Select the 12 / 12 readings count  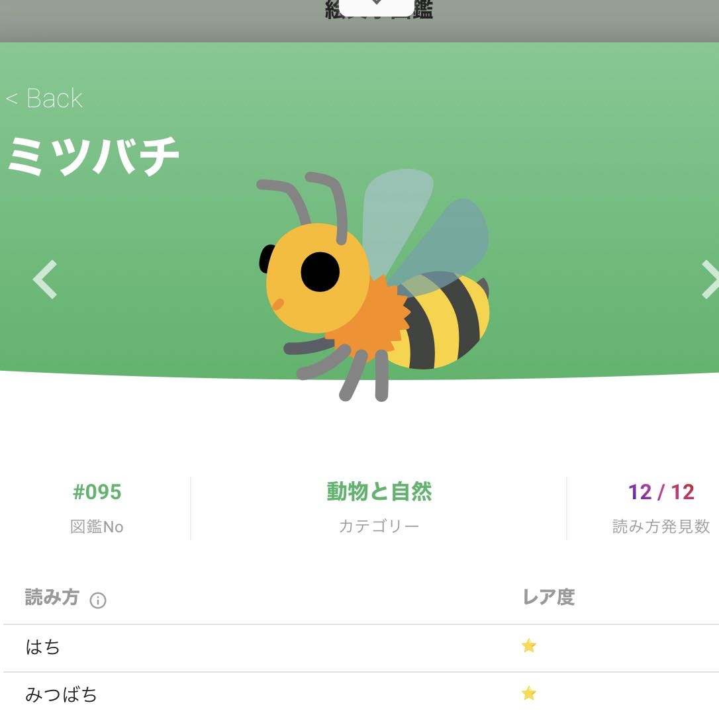pyautogui.click(x=661, y=492)
